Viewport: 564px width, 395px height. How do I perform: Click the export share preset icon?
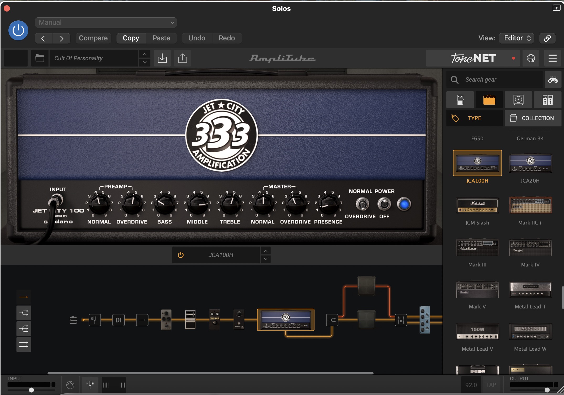pos(183,58)
